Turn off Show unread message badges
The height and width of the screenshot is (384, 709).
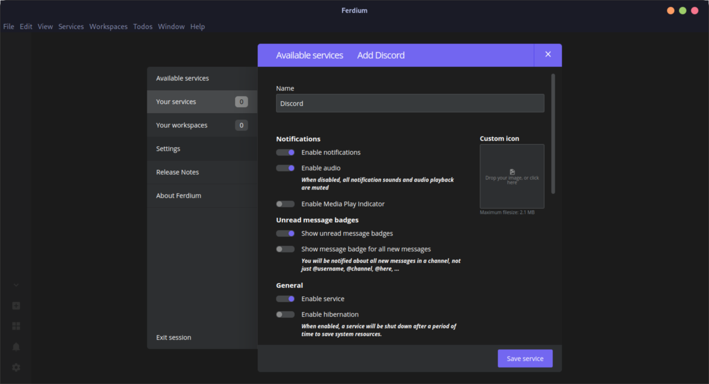[x=285, y=233]
